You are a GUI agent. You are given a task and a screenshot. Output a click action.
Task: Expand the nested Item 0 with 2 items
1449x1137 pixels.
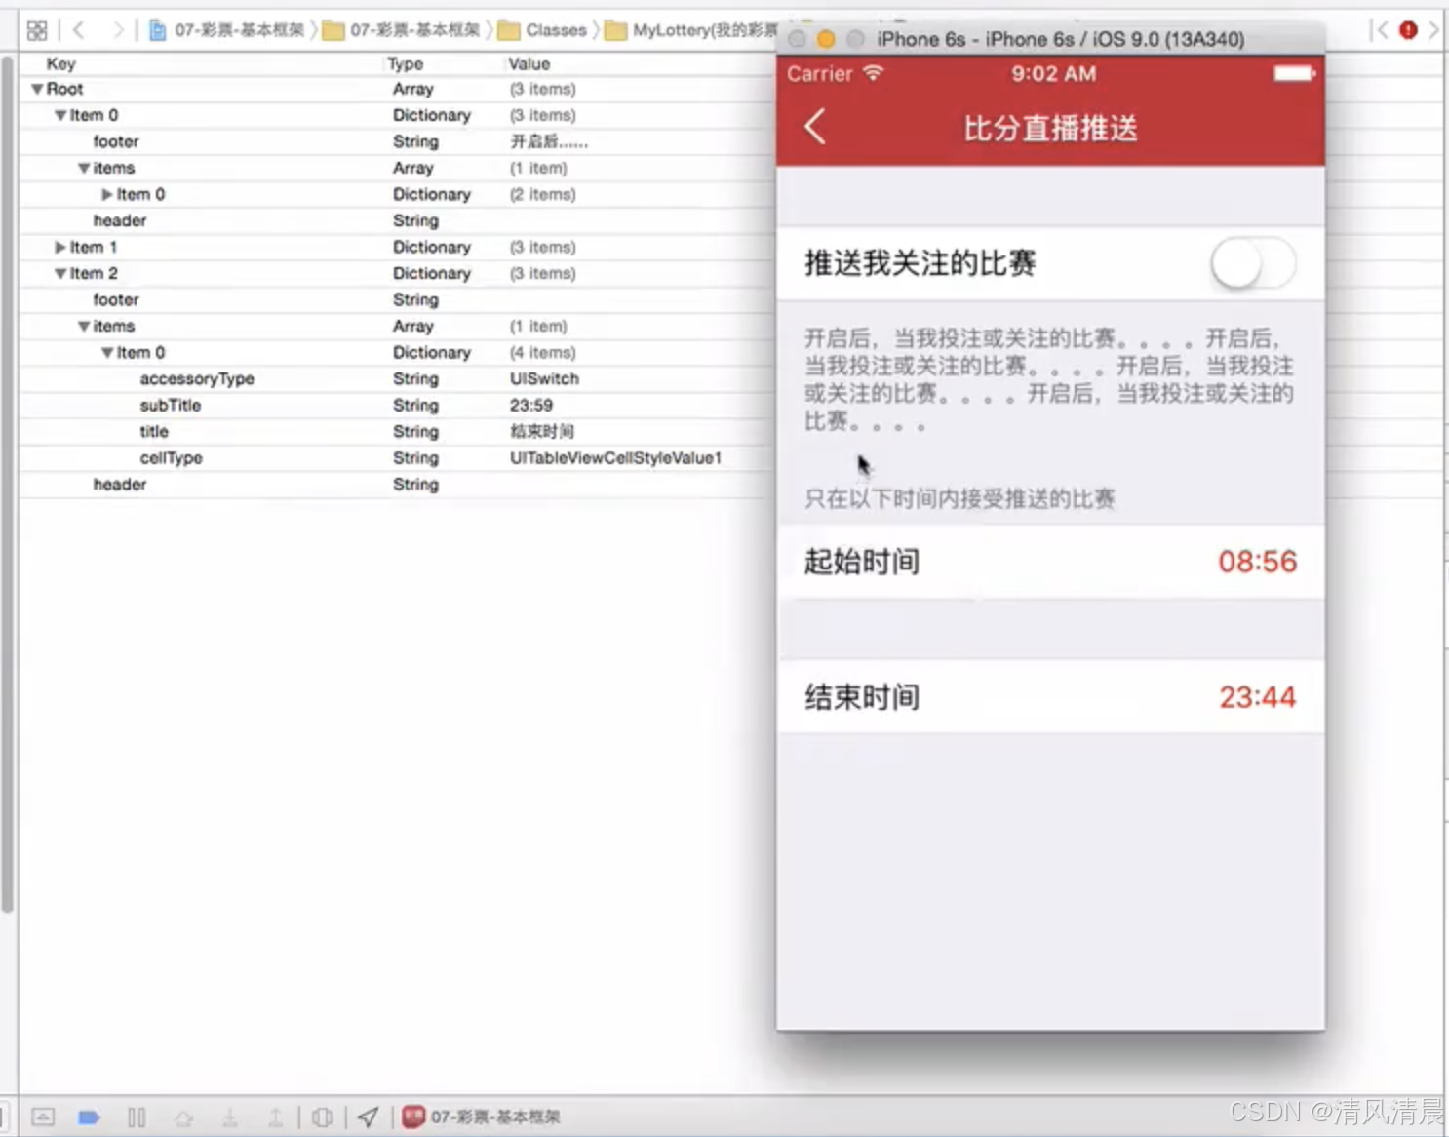[x=107, y=194]
